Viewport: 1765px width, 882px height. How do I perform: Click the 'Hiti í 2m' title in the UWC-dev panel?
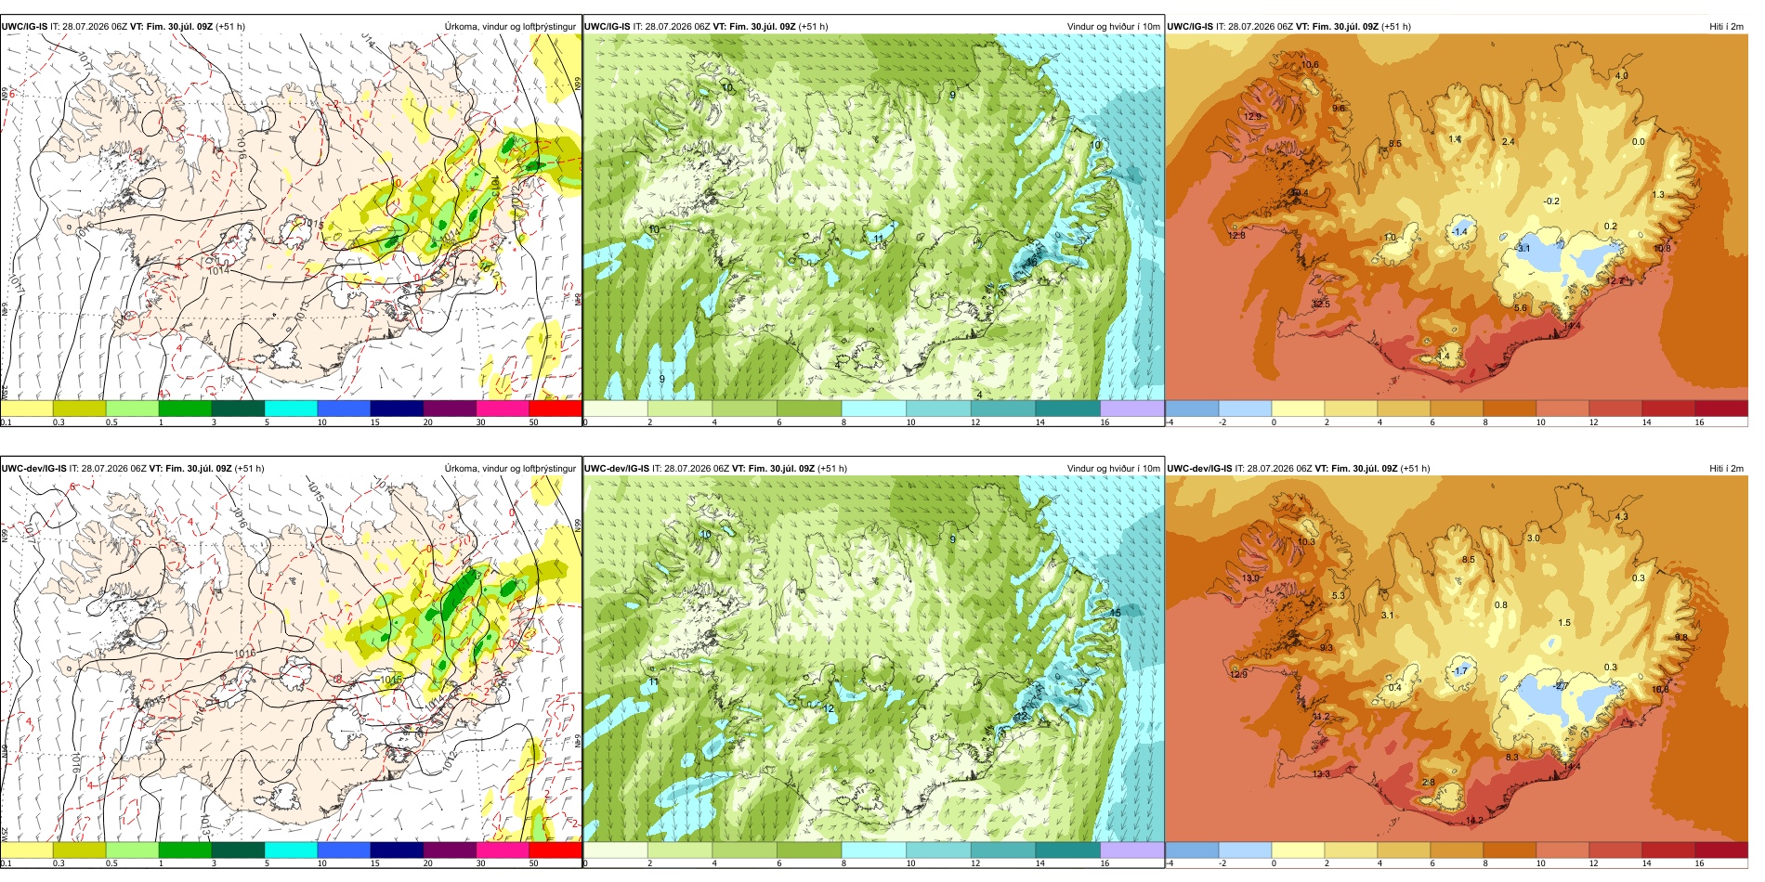pos(1726,469)
